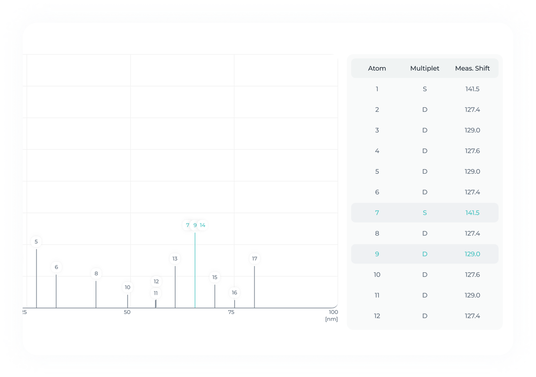Click shift 141.5 in atom 7 row
Screen dimensions: 536x377
tap(473, 213)
